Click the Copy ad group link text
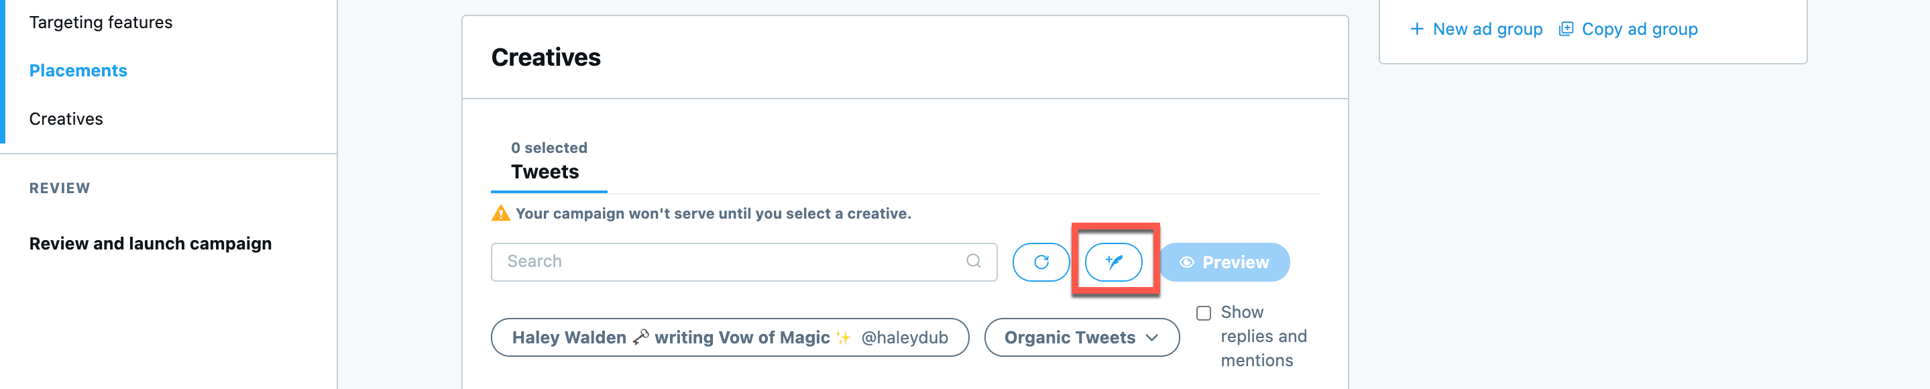 [1640, 30]
